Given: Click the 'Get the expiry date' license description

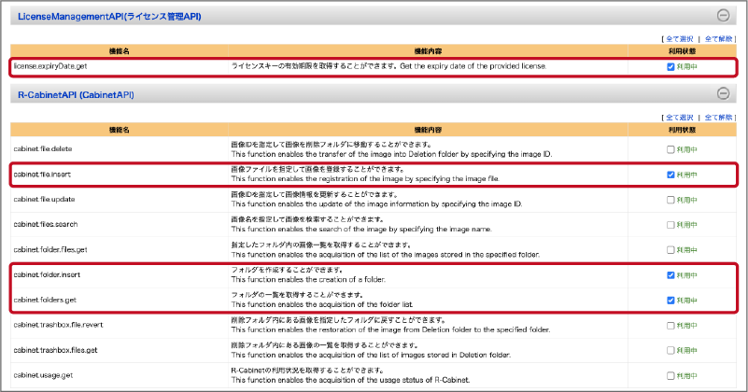Looking at the screenshot, I should pos(473,66).
